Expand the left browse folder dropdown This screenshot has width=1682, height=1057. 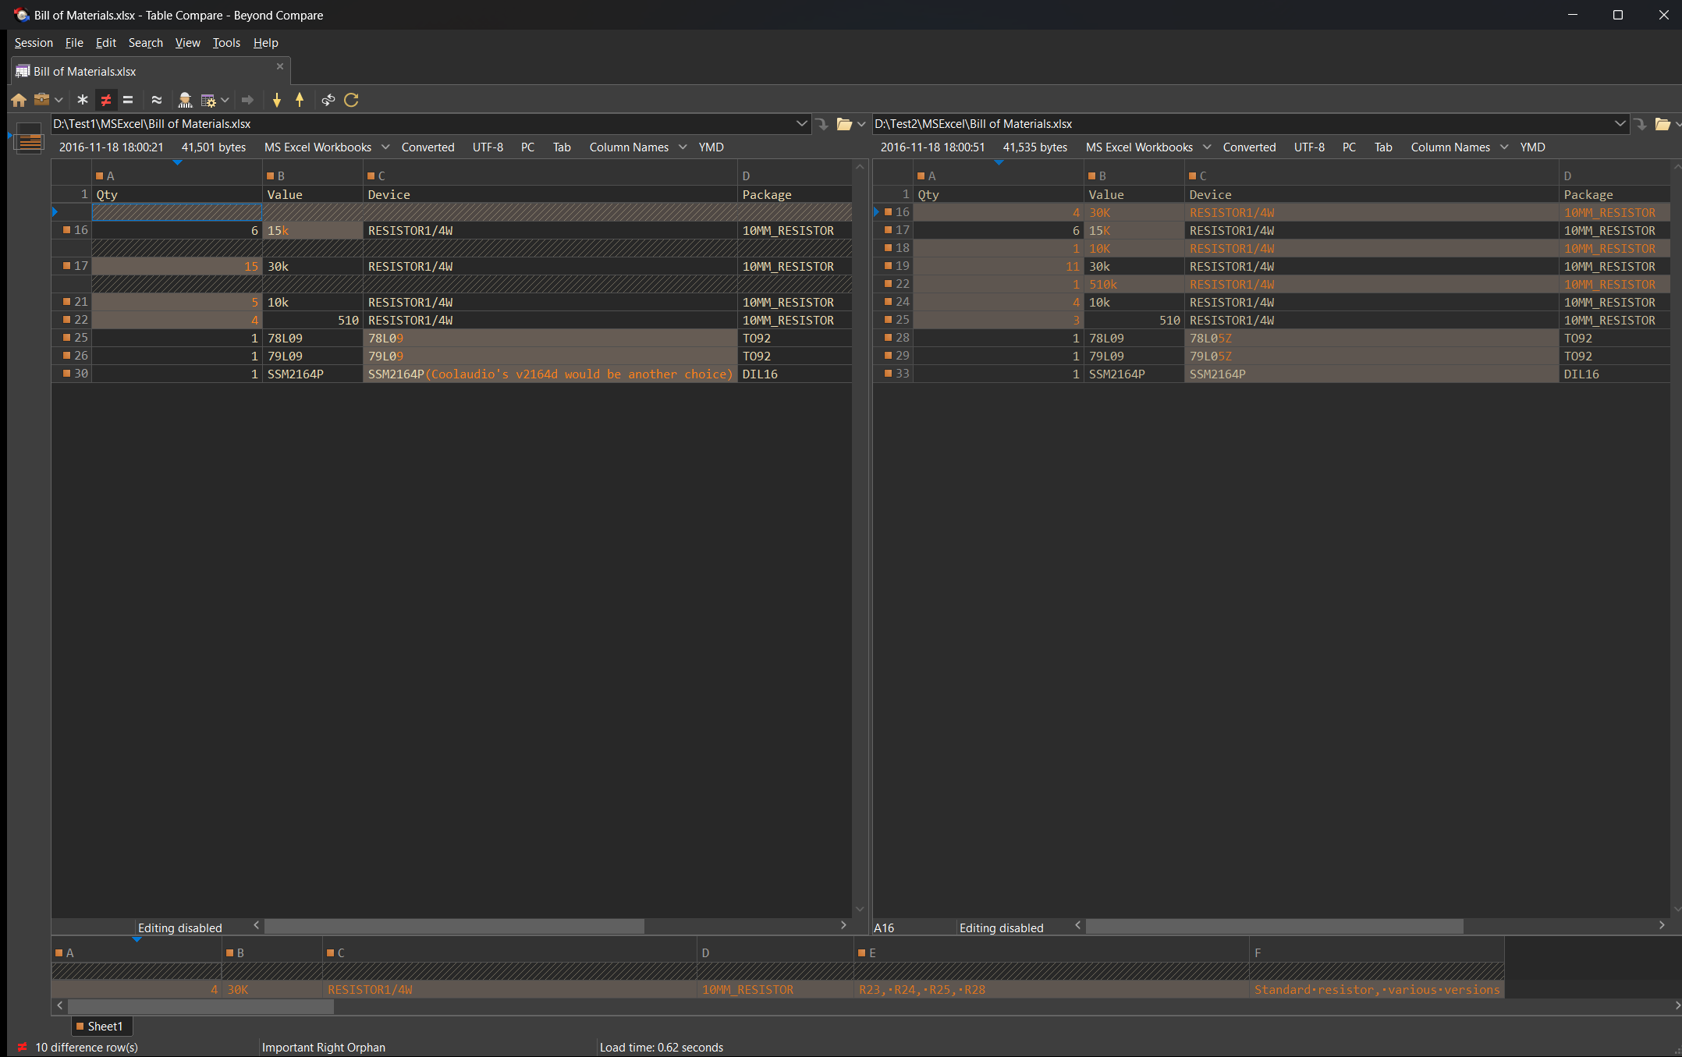click(861, 124)
